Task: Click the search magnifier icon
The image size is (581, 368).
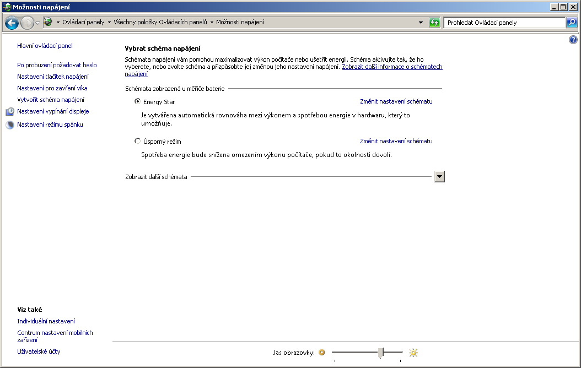Action: [572, 23]
